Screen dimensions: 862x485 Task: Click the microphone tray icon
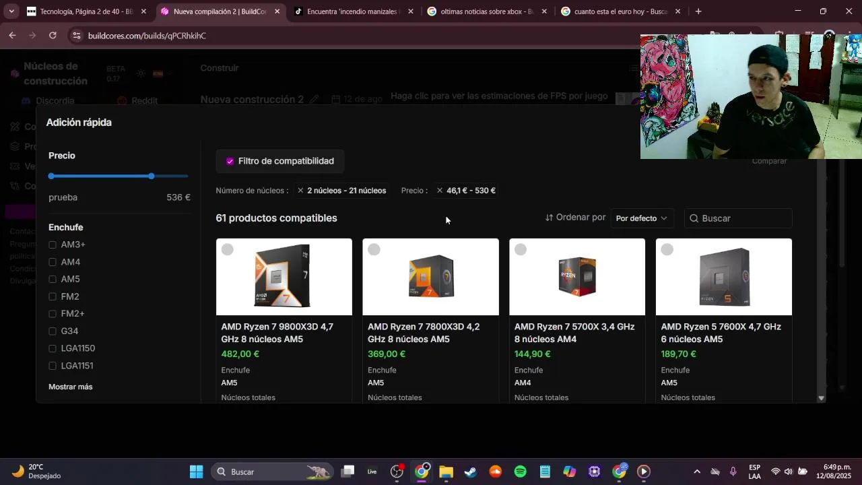(733, 472)
